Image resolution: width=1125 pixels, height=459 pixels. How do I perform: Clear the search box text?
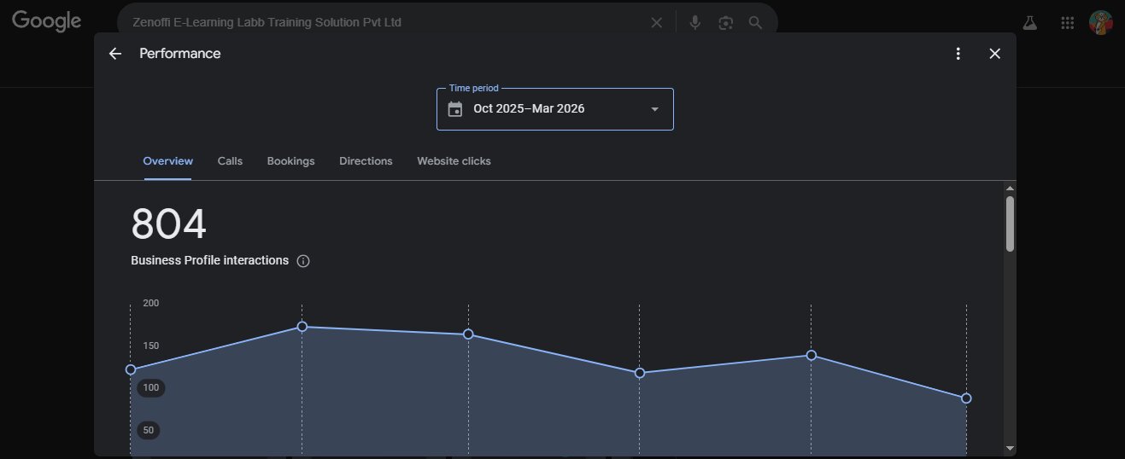coord(656,23)
